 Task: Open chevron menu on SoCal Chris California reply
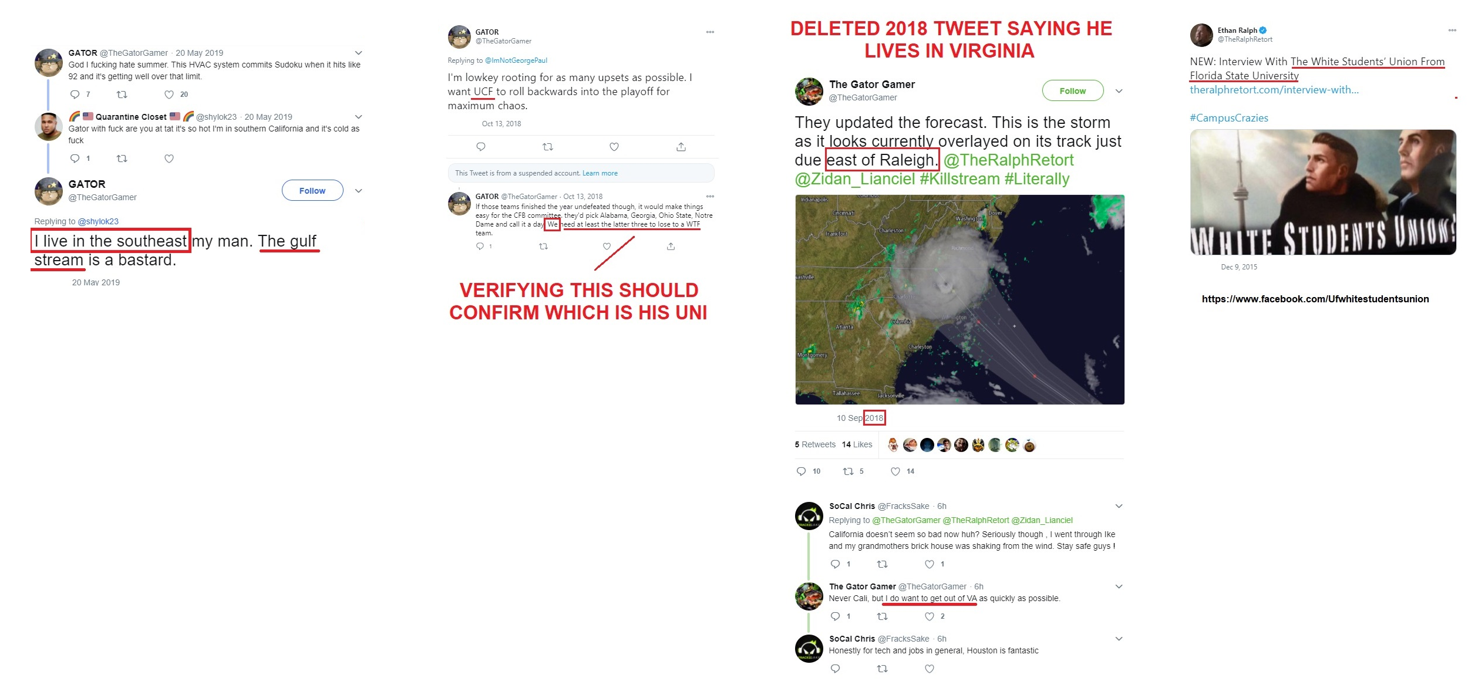pyautogui.click(x=1119, y=506)
